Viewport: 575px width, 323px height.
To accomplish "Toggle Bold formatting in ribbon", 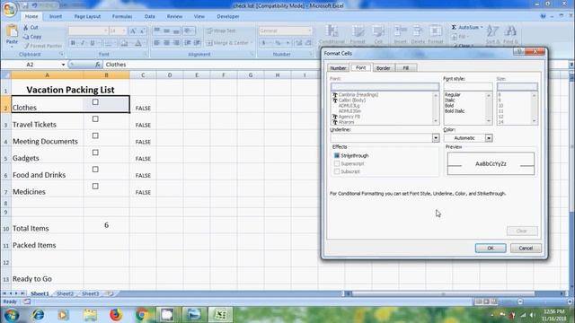I will coord(73,43).
